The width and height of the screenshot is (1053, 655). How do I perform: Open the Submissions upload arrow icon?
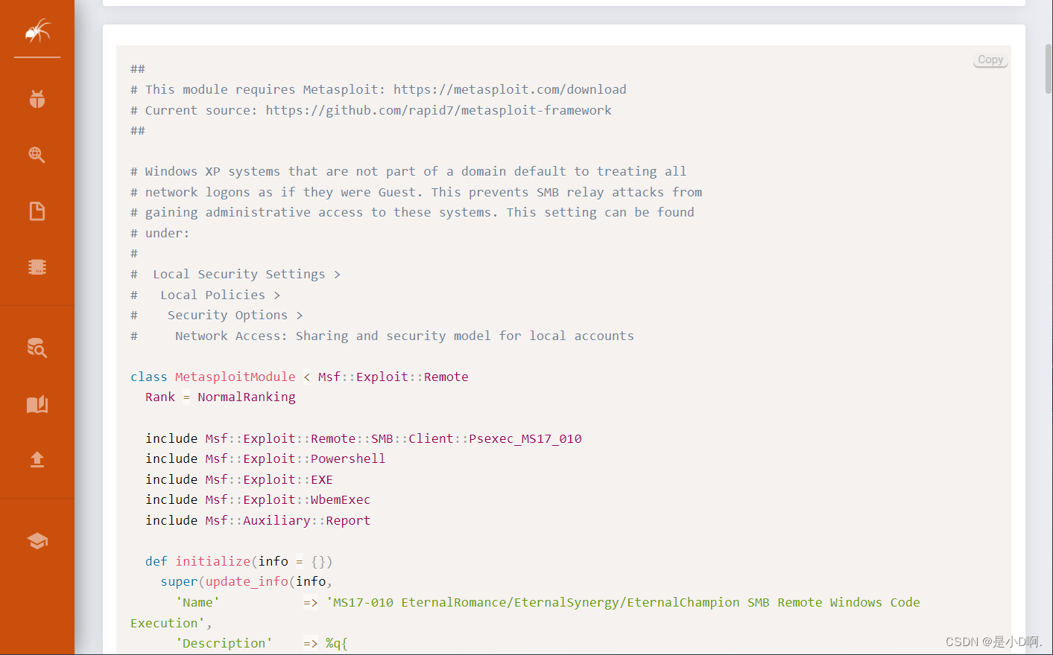pyautogui.click(x=37, y=459)
